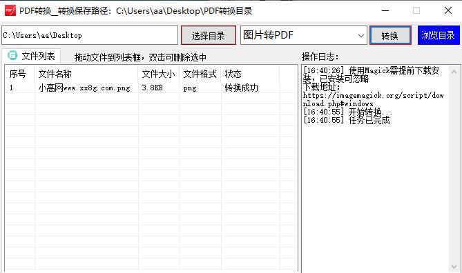Click the 3.8KB file size cell

point(153,88)
